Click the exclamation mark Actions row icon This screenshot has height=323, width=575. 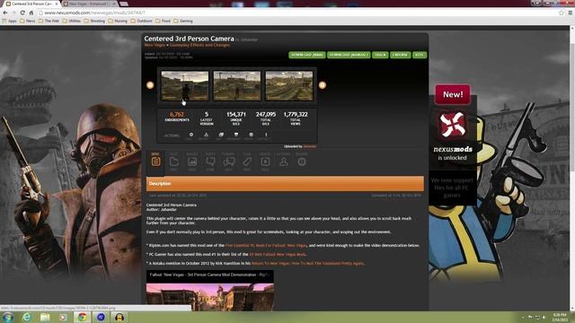click(266, 135)
